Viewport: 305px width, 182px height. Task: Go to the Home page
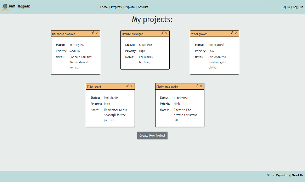click(x=104, y=7)
